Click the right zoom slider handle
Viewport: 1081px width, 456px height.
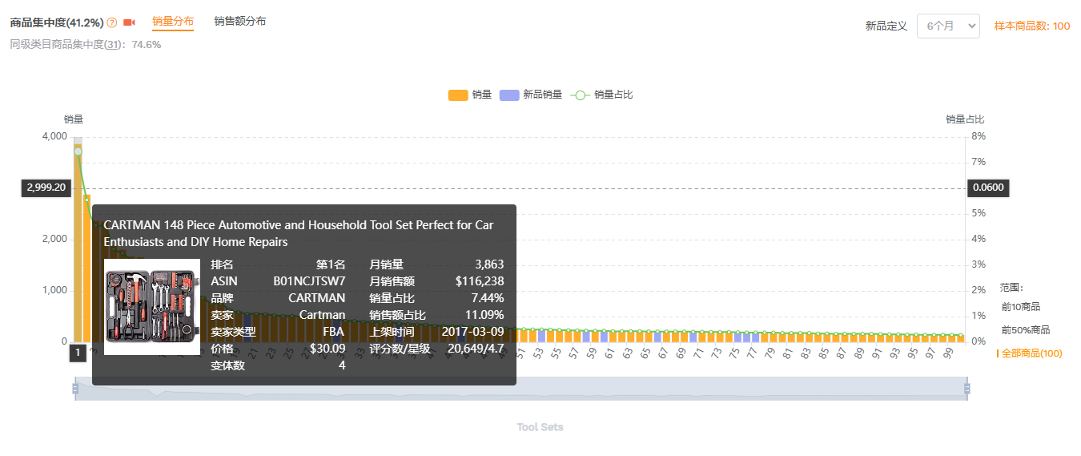point(966,389)
